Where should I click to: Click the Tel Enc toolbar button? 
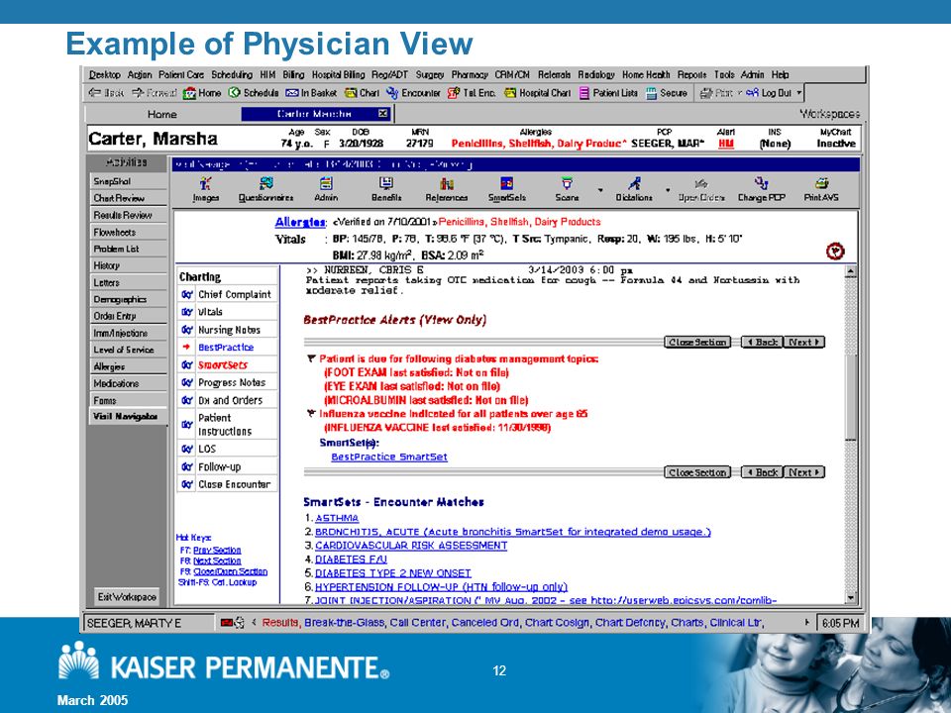[472, 93]
